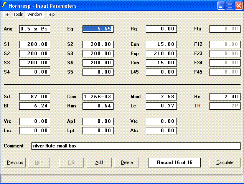Click the Ap1 field

click(x=98, y=121)
